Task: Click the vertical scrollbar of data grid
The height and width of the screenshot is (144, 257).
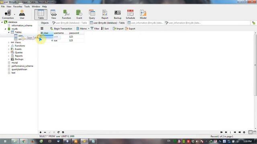Action: pyautogui.click(x=255, y=65)
